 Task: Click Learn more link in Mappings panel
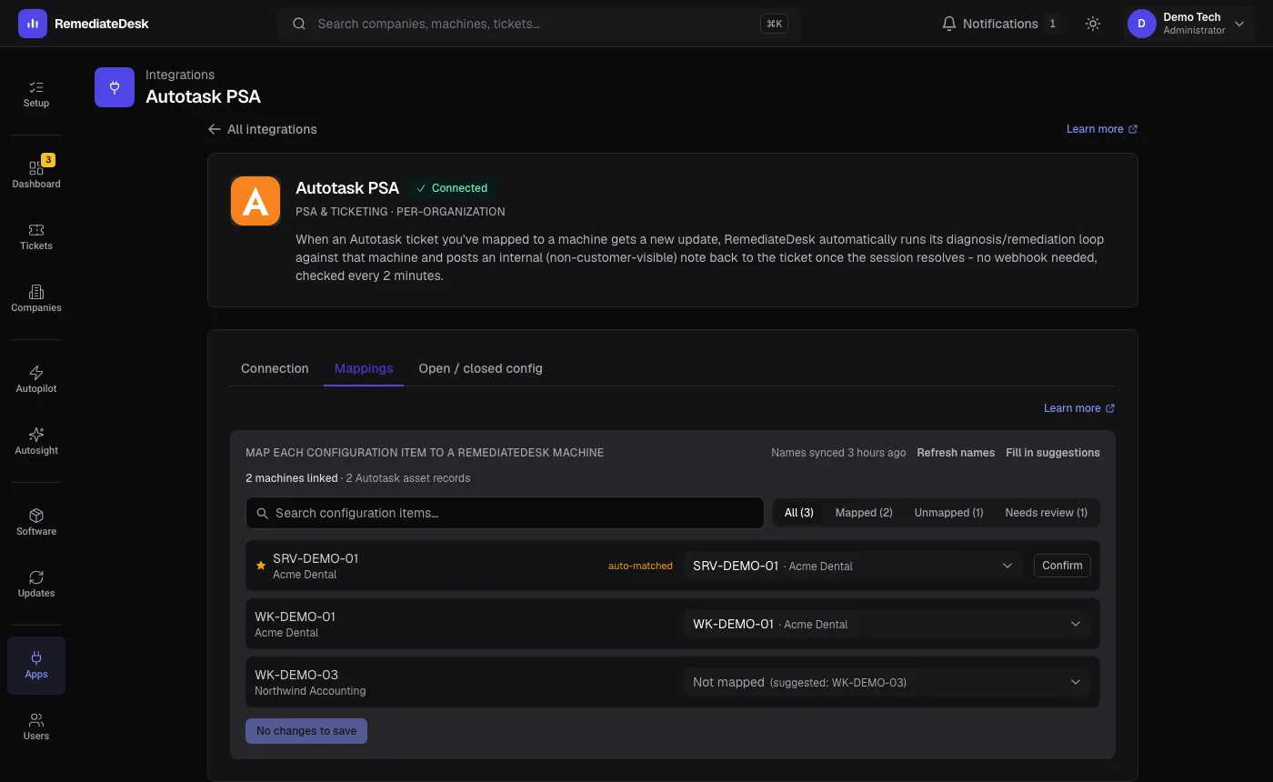click(x=1079, y=408)
